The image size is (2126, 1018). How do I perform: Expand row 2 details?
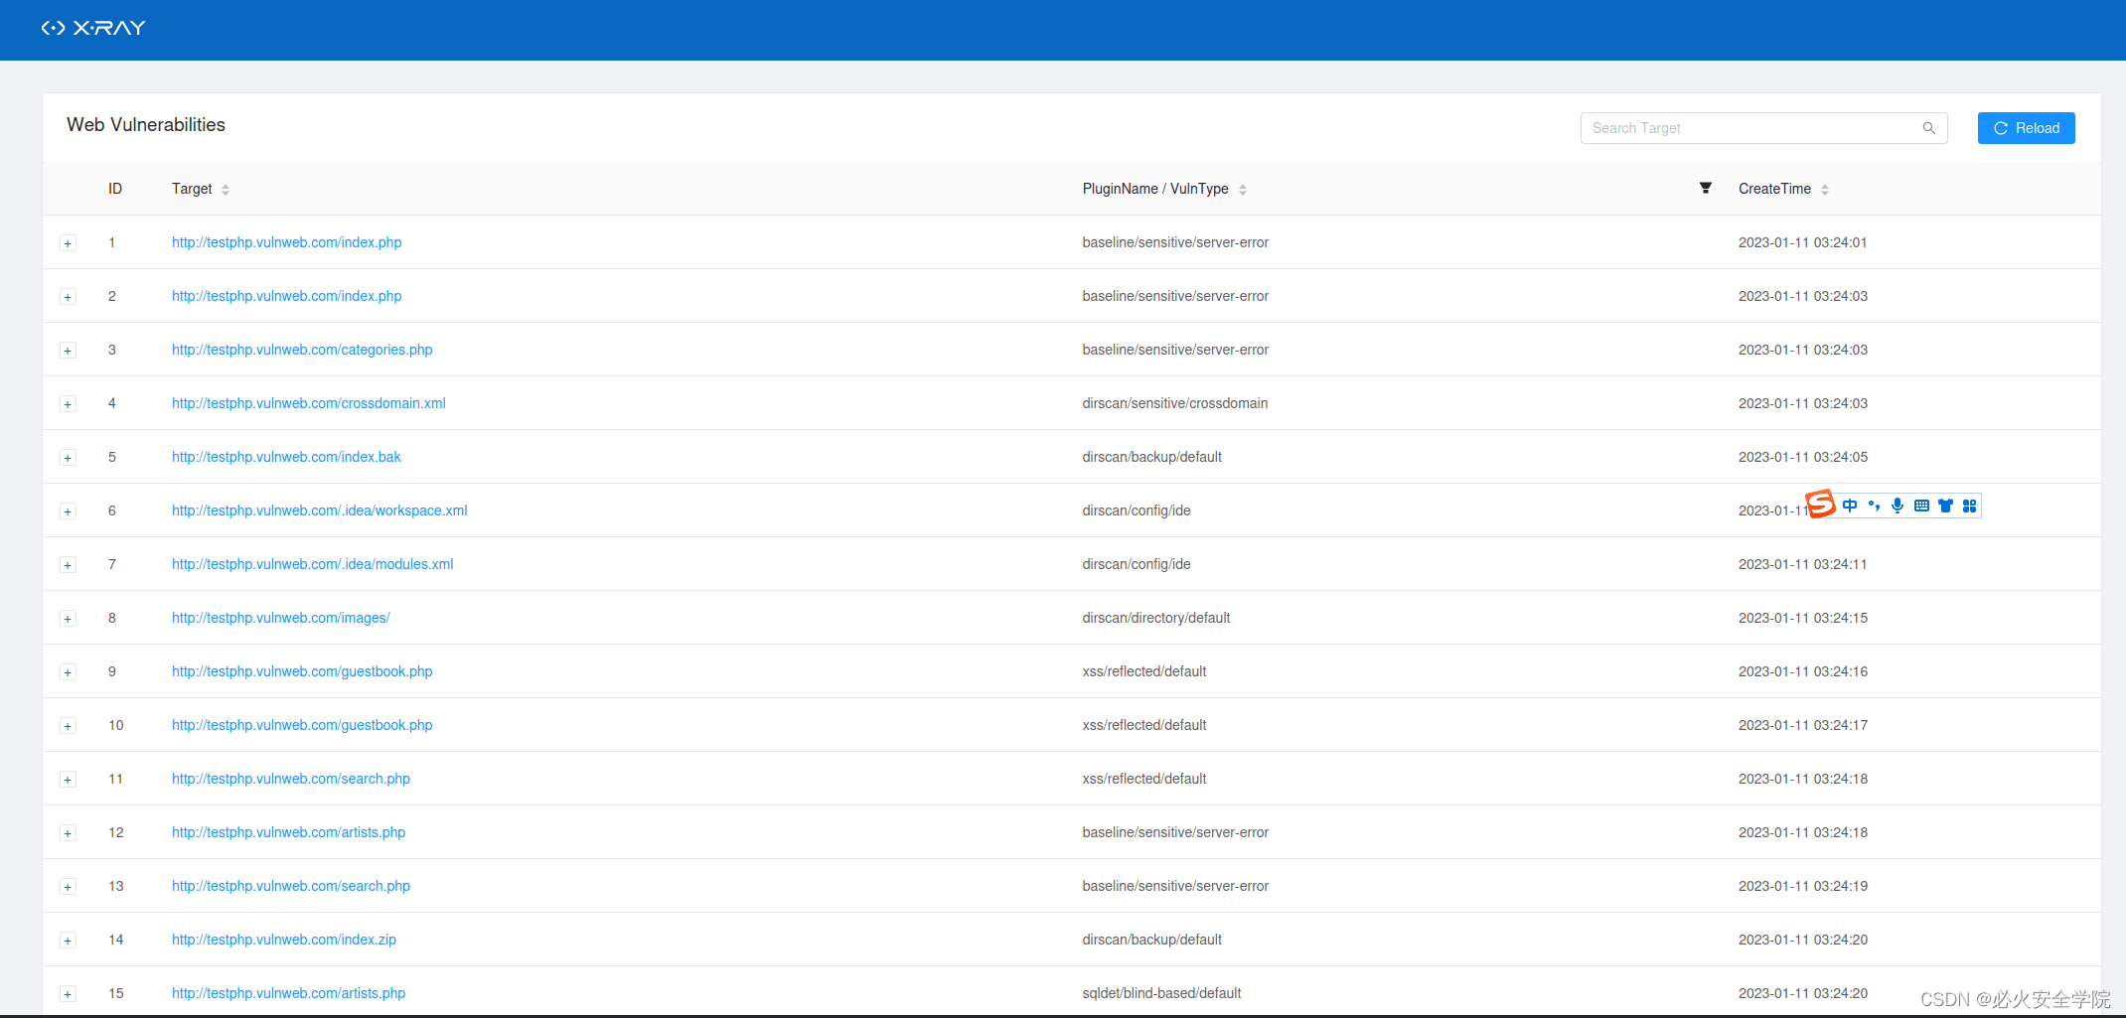pyautogui.click(x=68, y=297)
